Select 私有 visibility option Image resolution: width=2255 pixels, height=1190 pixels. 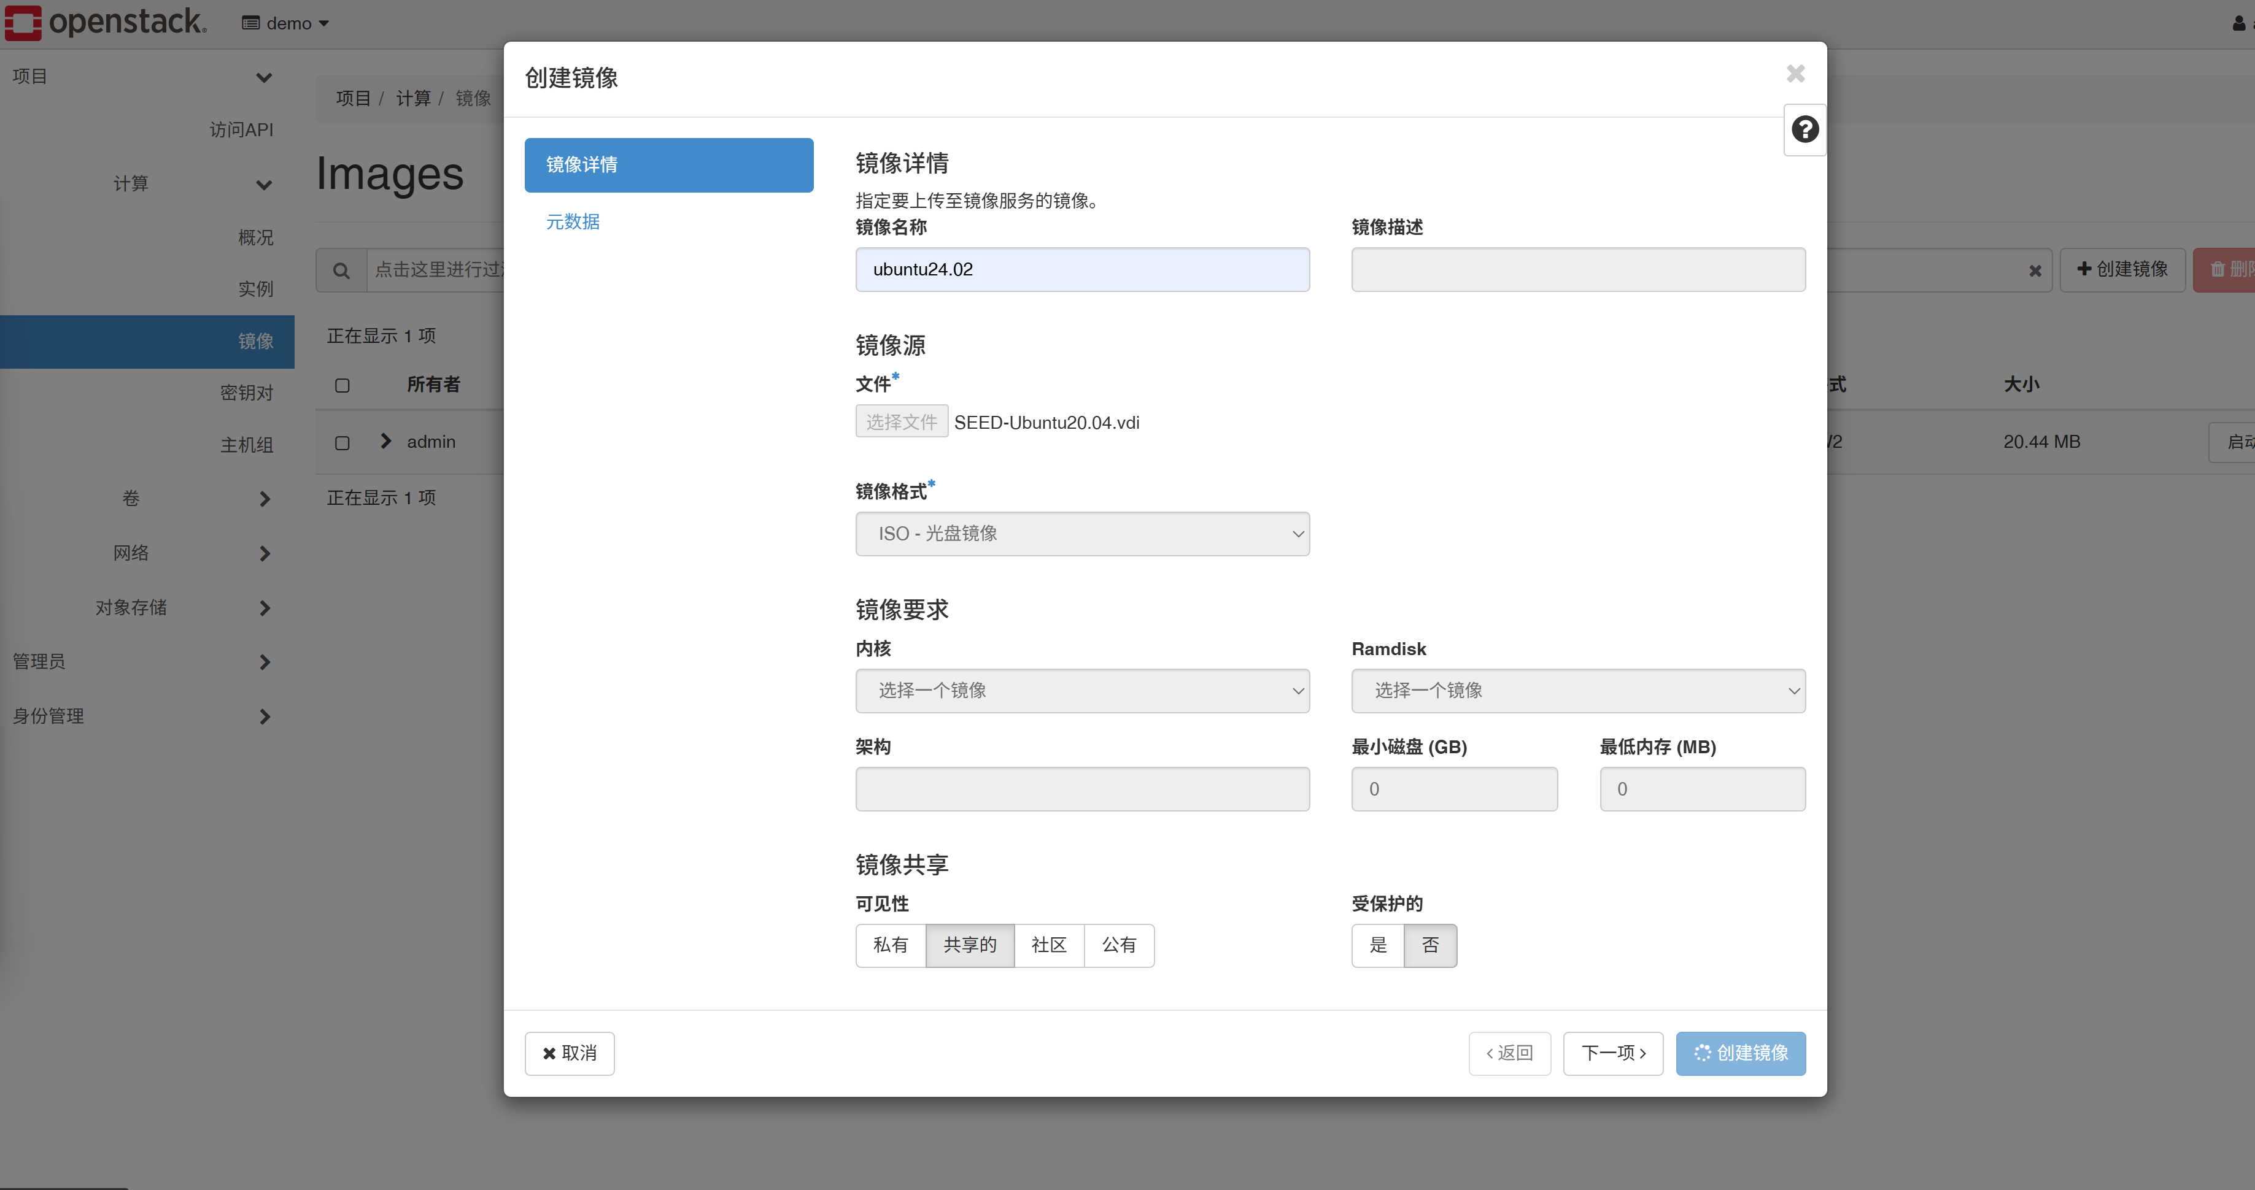tap(890, 945)
